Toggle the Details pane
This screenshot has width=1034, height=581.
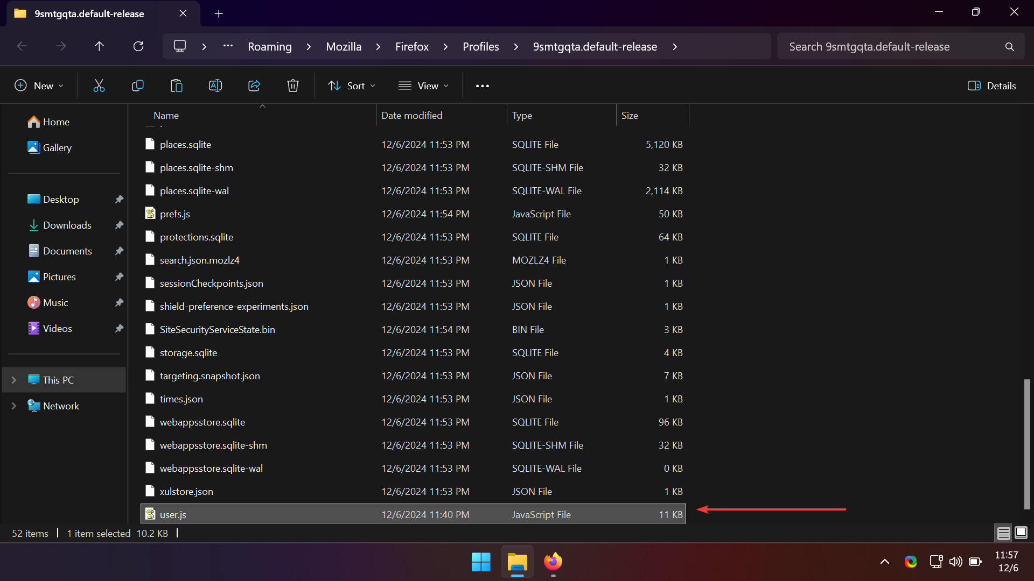(x=992, y=86)
